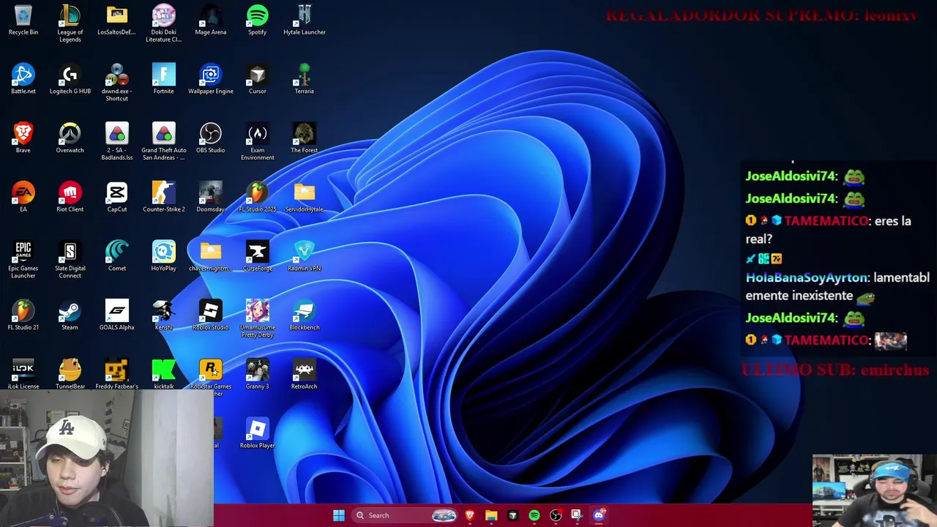Viewport: 937px width, 527px height.
Task: Open Roblox Studio desktop icon
Action: click(211, 315)
